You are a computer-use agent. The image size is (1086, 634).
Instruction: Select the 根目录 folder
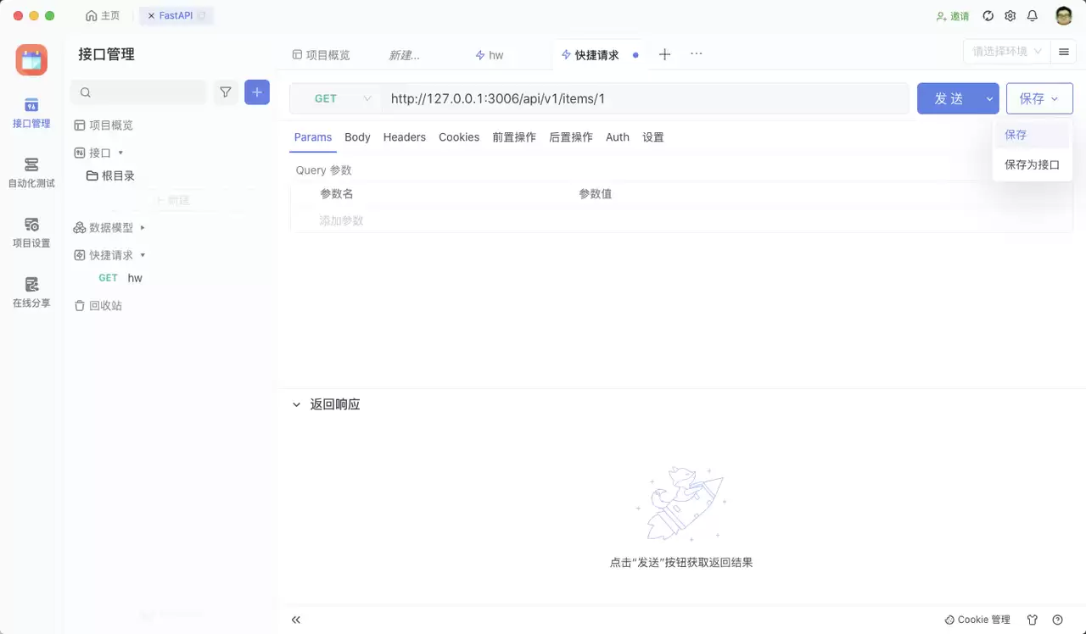(111, 176)
